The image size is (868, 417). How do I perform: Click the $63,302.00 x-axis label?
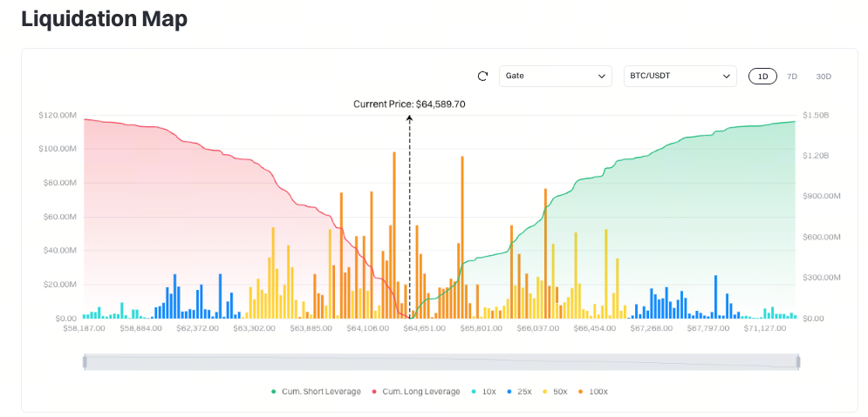point(256,328)
